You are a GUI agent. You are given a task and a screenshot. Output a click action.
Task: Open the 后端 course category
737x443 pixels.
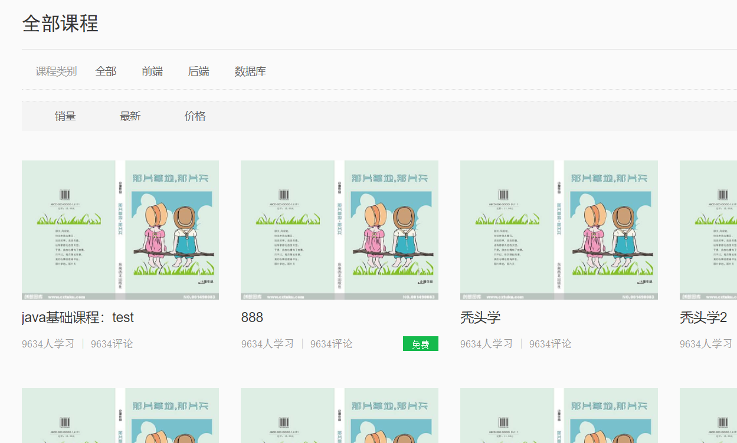click(x=198, y=71)
